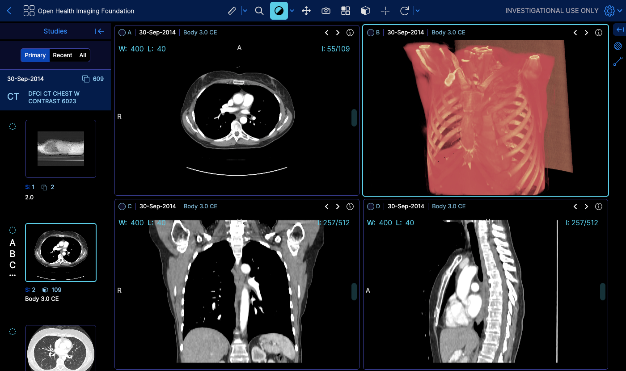This screenshot has width=626, height=371.
Task: Click the 609 instances count icon
Action: pos(86,79)
